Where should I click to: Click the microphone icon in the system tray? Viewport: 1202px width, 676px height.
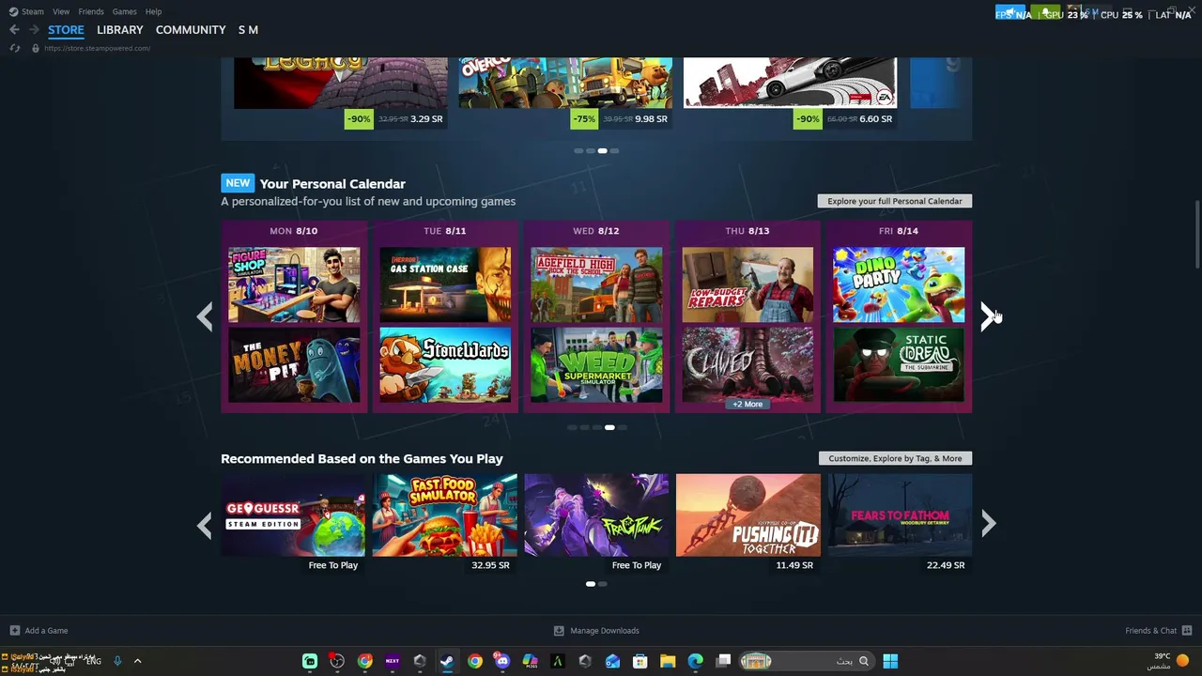click(117, 661)
